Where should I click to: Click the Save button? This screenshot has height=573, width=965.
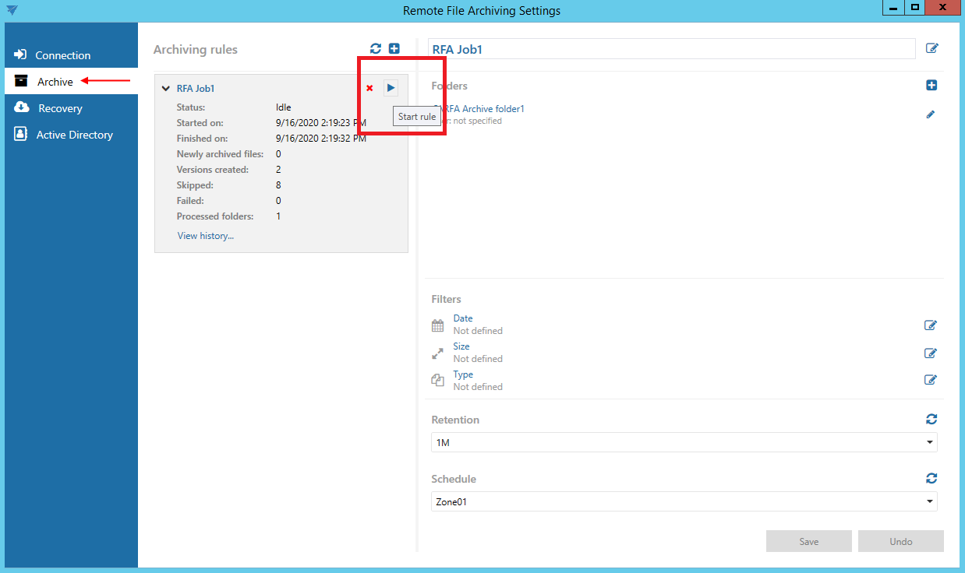808,541
